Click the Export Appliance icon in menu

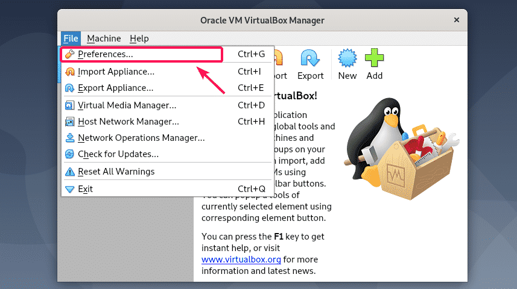click(x=70, y=88)
